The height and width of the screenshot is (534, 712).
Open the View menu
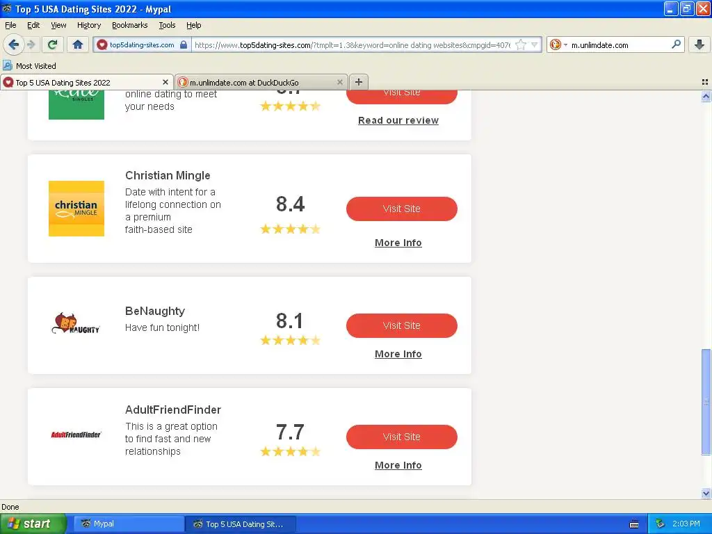(x=58, y=25)
